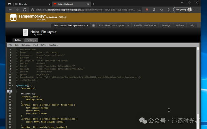Add this page to favorites star icon
The height and width of the screenshot is (129, 207).
pyautogui.click(x=139, y=10)
